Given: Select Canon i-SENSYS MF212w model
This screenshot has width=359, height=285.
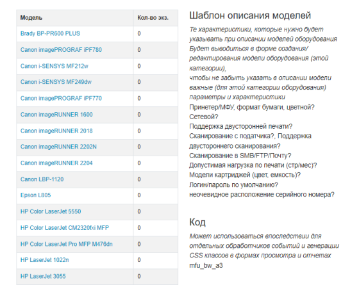Looking at the screenshot, I should pos(54,66).
